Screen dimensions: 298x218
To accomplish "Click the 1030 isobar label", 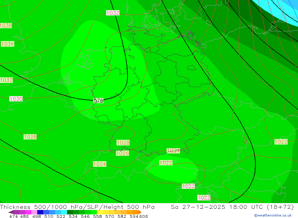I will tap(16, 99).
